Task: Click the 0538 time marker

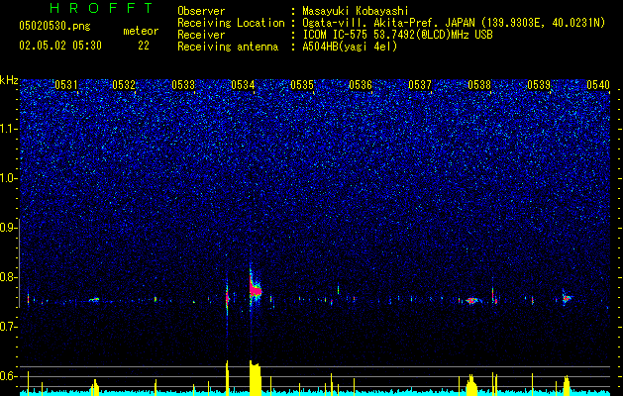Action: click(x=479, y=84)
